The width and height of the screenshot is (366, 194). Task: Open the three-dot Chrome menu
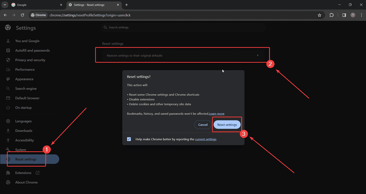tap(361, 15)
